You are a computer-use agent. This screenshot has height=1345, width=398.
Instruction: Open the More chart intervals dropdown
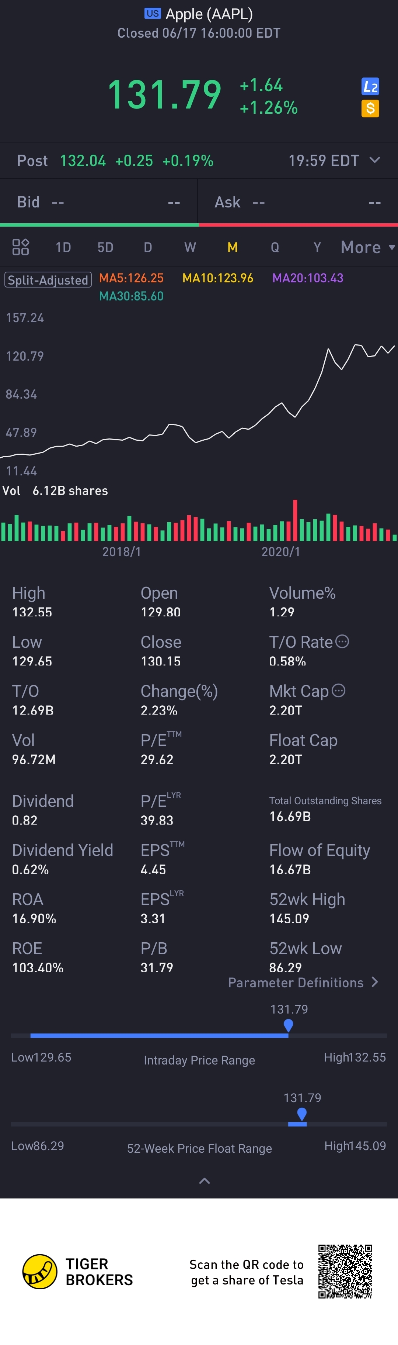coord(367,247)
